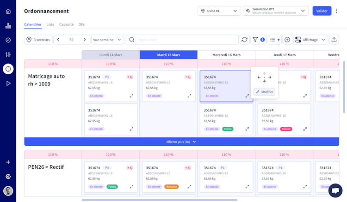
Task: Move selected card up with up arrow
Action: pos(265,74)
